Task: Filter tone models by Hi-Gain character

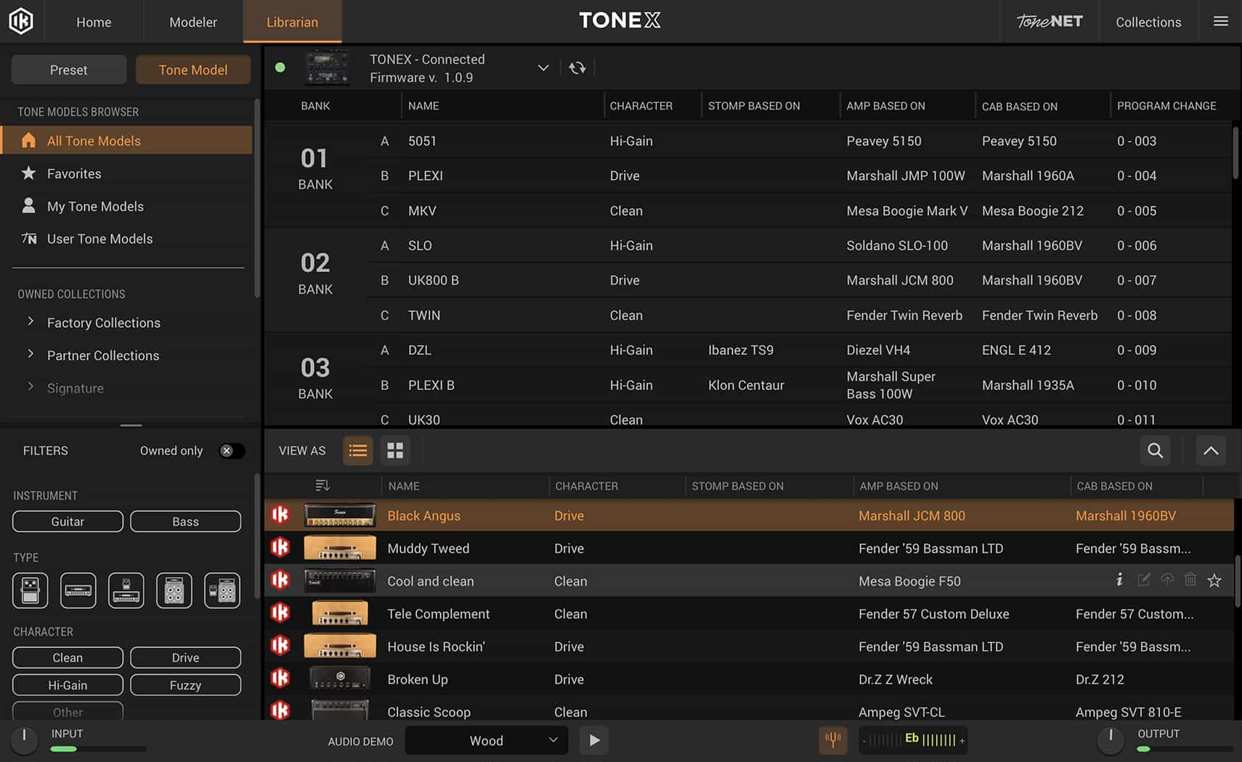Action: coord(67,684)
